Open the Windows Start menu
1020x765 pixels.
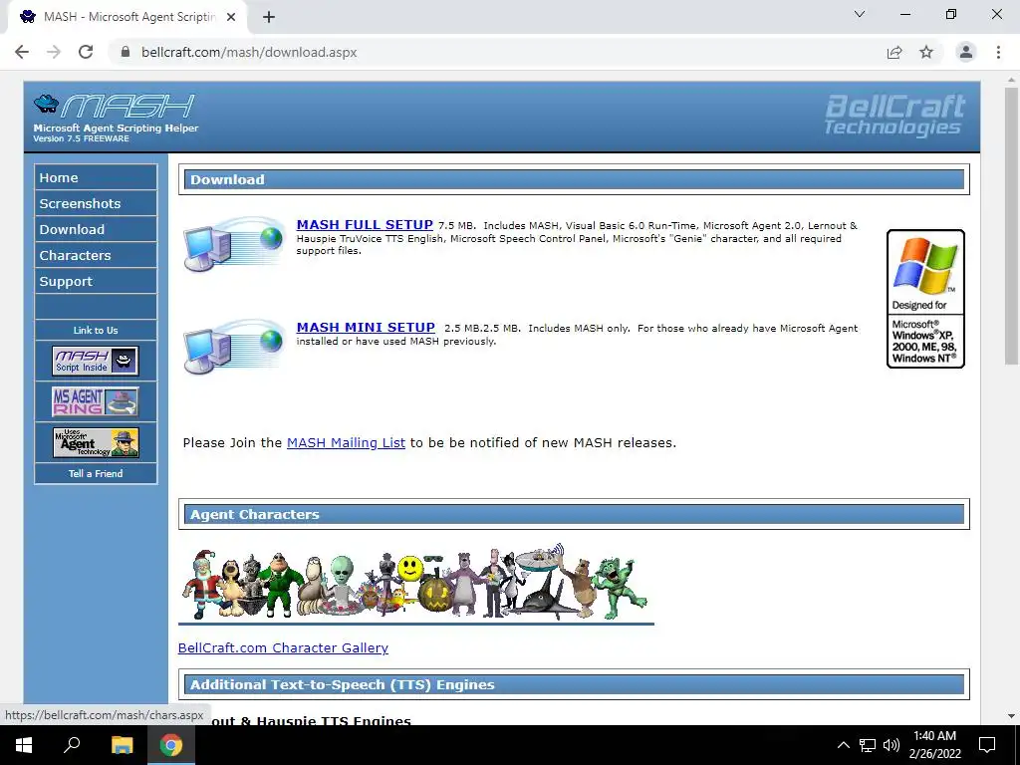pyautogui.click(x=24, y=745)
